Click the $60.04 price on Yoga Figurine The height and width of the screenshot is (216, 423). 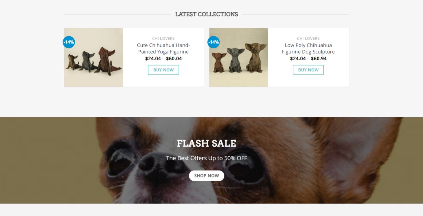tap(174, 58)
